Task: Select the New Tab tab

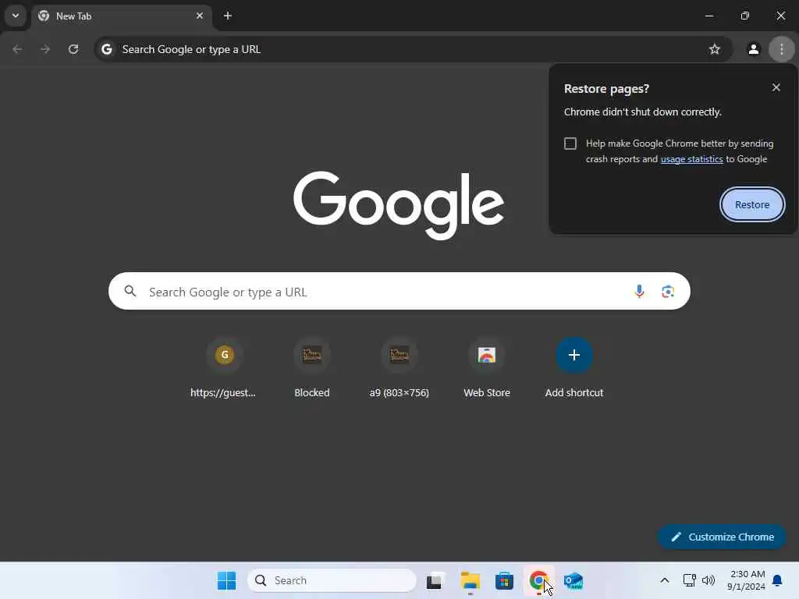Action: 121,16
